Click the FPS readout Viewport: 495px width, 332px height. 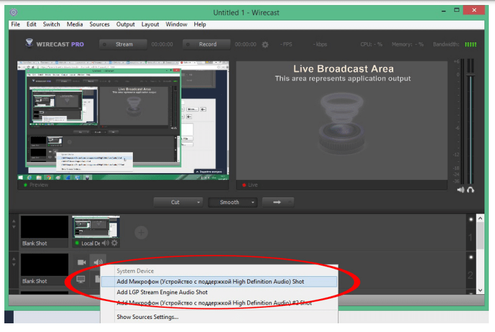coord(286,45)
